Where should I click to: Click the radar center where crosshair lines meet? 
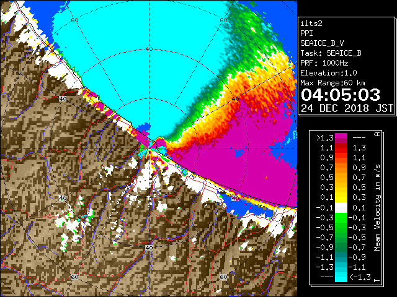coord(149,148)
